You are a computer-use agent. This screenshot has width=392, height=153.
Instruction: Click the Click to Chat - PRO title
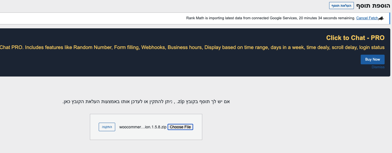(x=355, y=38)
